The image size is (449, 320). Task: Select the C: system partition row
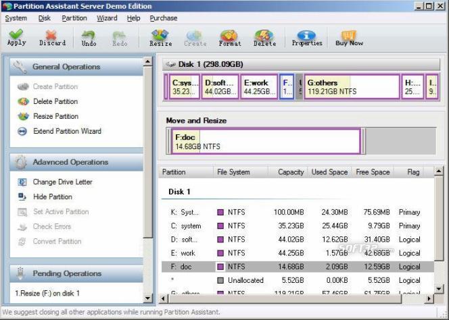[298, 226]
